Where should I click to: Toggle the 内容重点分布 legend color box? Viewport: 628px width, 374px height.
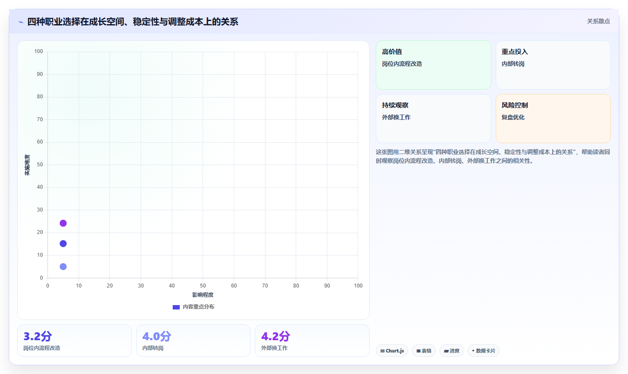(x=176, y=307)
